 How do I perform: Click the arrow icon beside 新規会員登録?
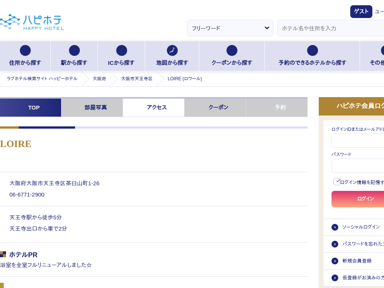[335, 261]
